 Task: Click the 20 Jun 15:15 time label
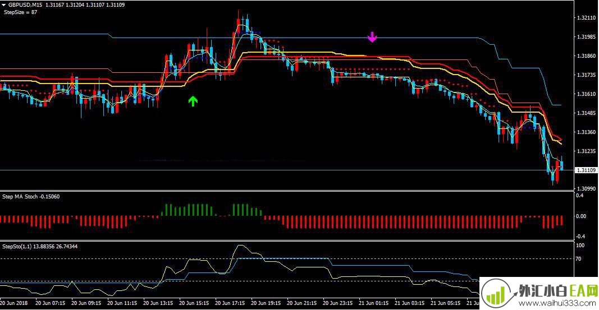click(194, 303)
